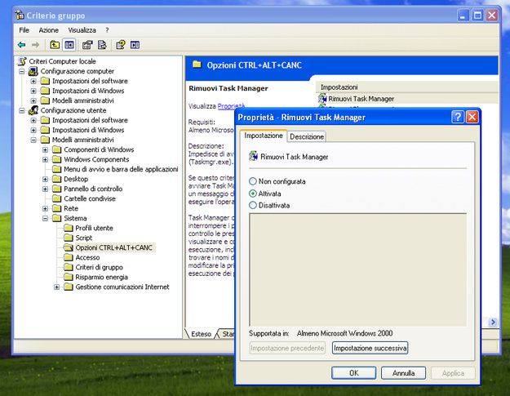This screenshot has height=396, width=510.
Task: Click the dialog's question mark help button
Action: click(458, 117)
